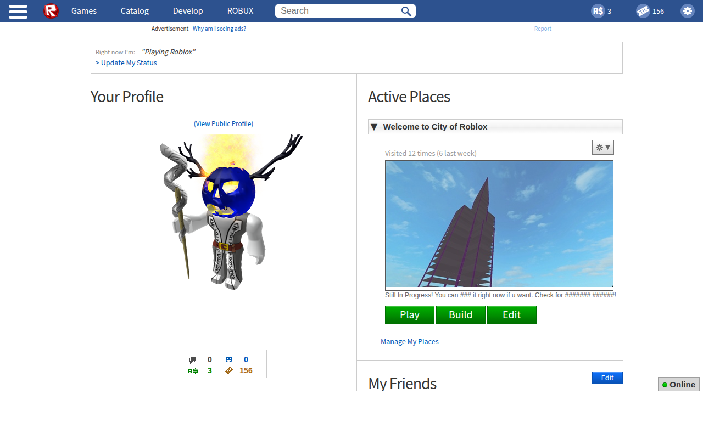This screenshot has width=703, height=439.
Task: Click the Your Profile heading
Action: click(x=127, y=97)
